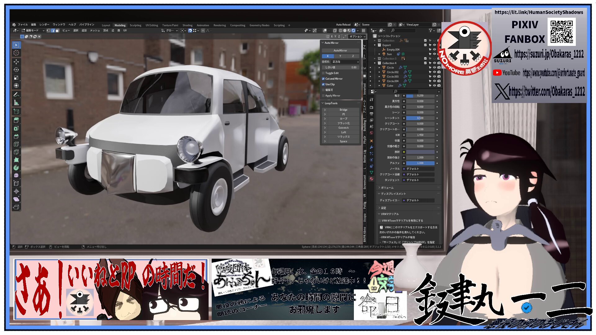Click the AutoMirror button

340,51
